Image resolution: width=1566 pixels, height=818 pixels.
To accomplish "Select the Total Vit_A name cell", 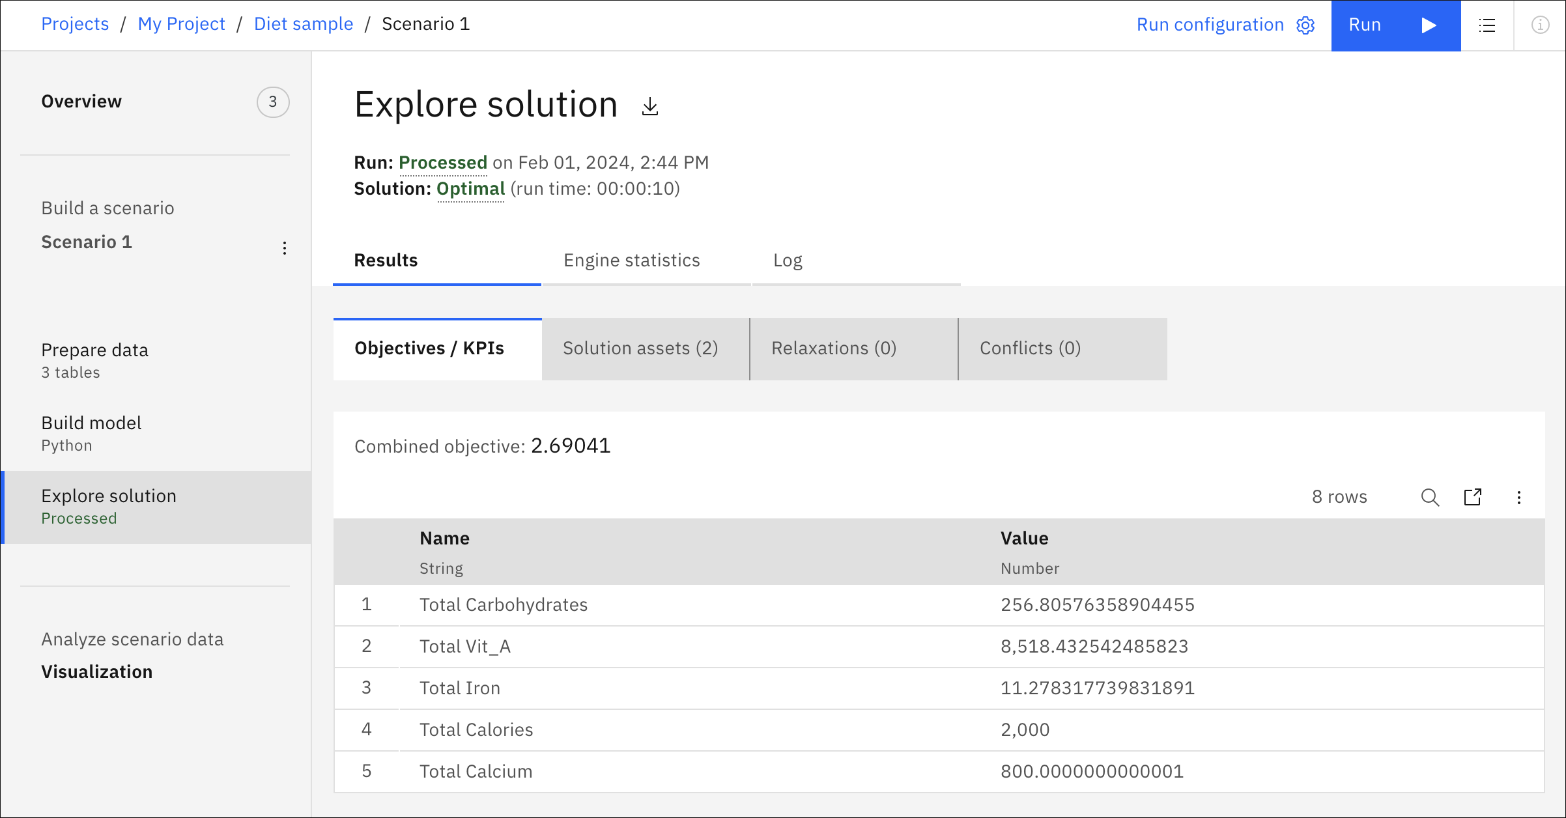I will (x=465, y=647).
